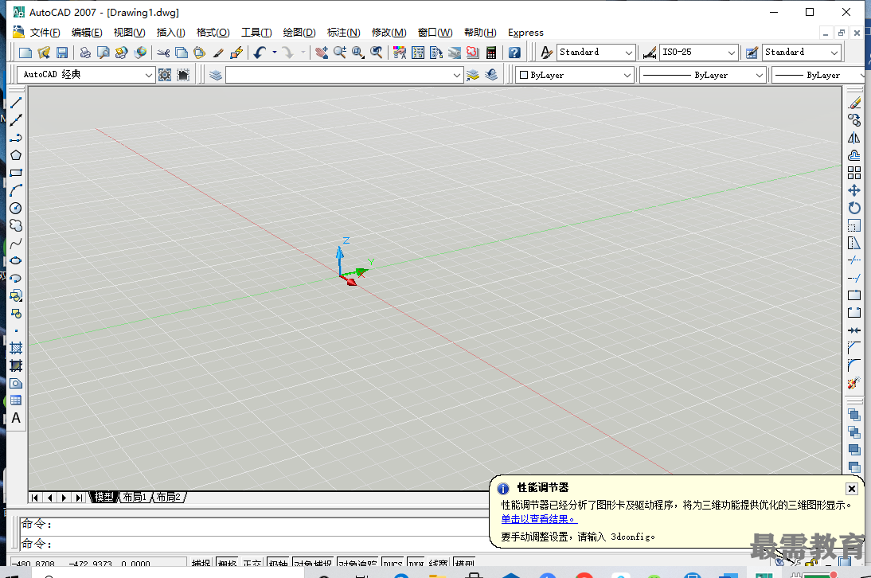The image size is (871, 578).
Task: Open the Layer Properties Manager
Action: pyautogui.click(x=216, y=75)
